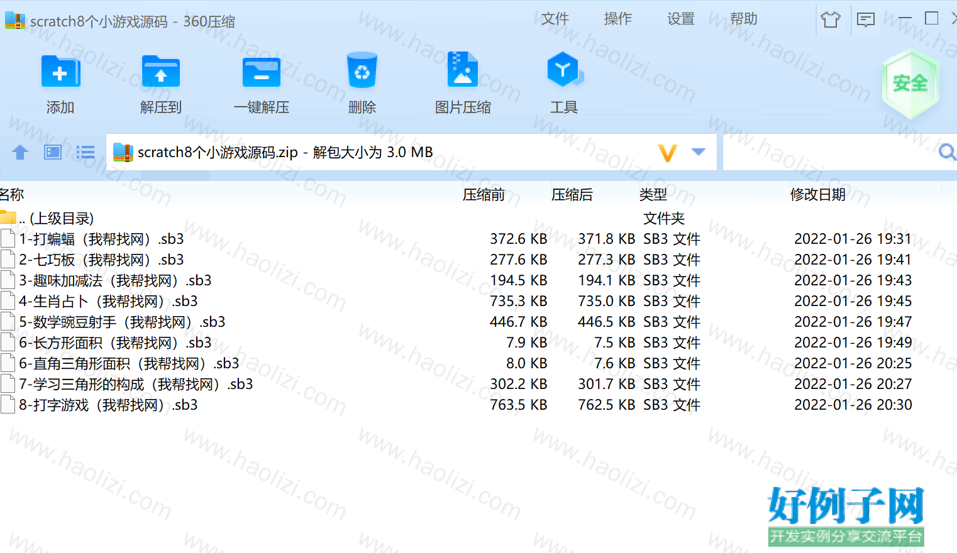Click the 735.0 KB compressed size cell
The width and height of the screenshot is (957, 553).
point(607,301)
